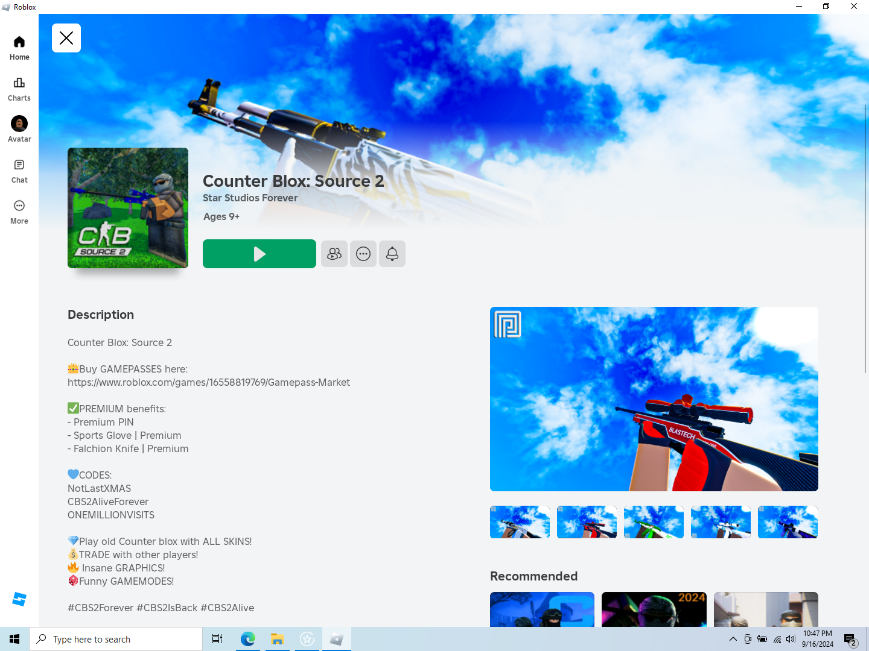Open the taskbar clock and date

(x=818, y=639)
